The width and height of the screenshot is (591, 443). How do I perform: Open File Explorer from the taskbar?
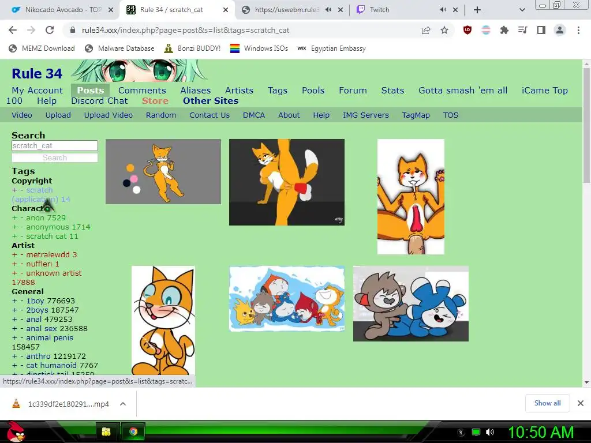point(106,431)
